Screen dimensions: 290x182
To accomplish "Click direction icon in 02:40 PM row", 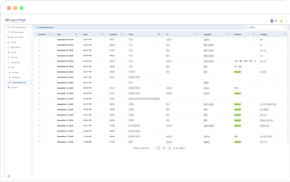I will tap(40, 39).
